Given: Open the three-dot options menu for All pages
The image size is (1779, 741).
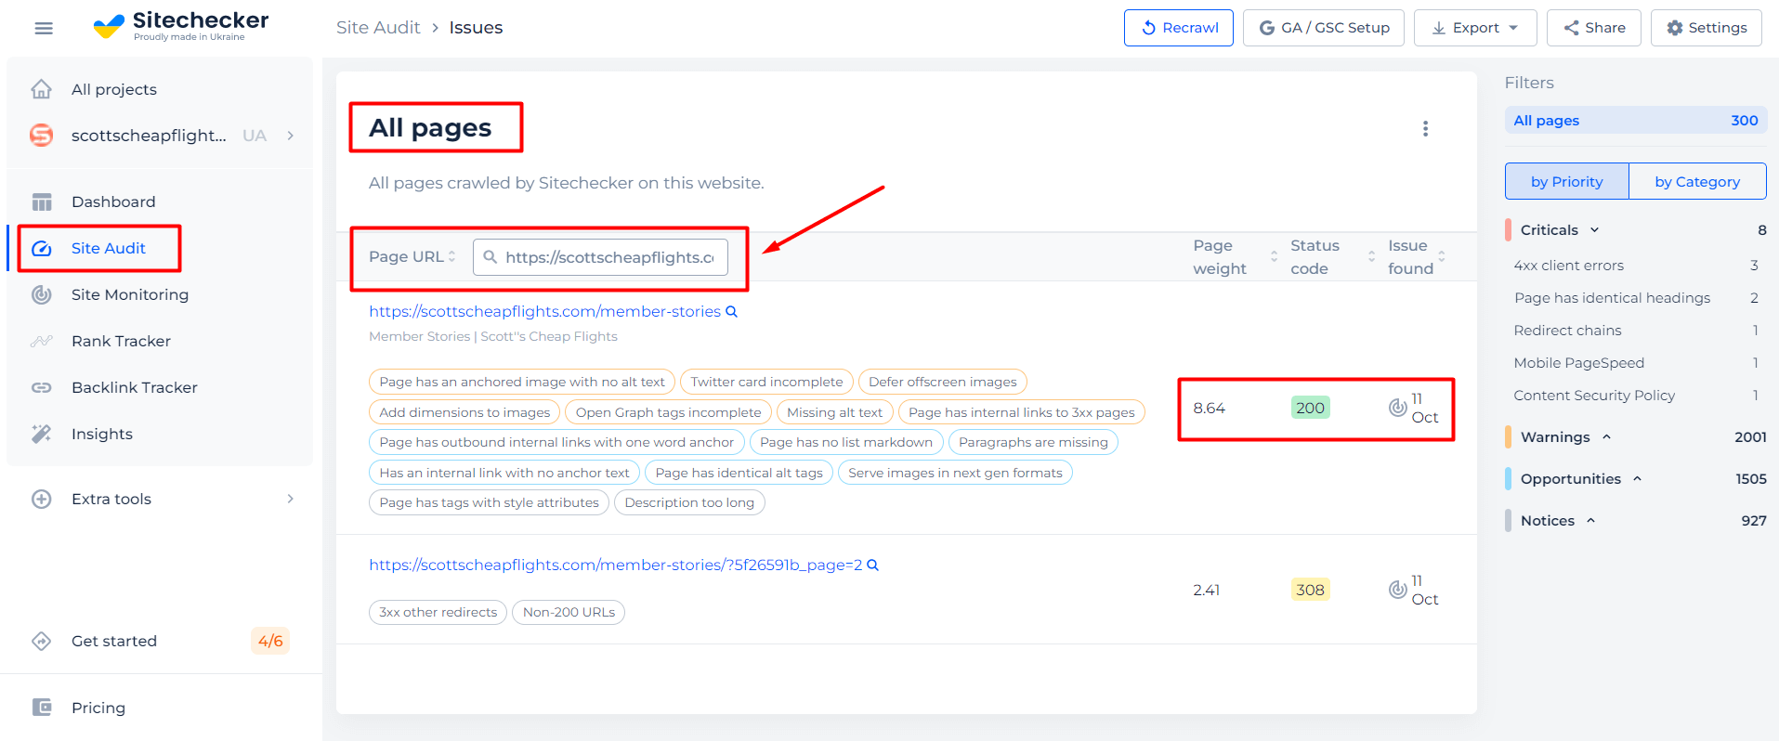Looking at the screenshot, I should [x=1425, y=128].
